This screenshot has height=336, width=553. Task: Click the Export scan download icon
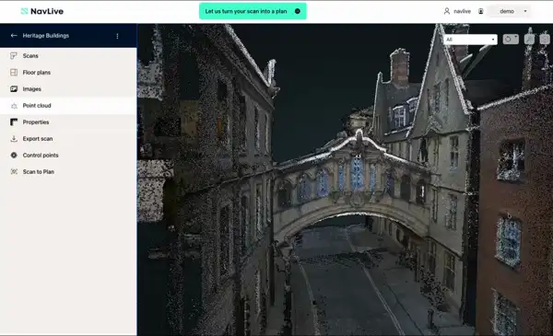click(x=14, y=138)
